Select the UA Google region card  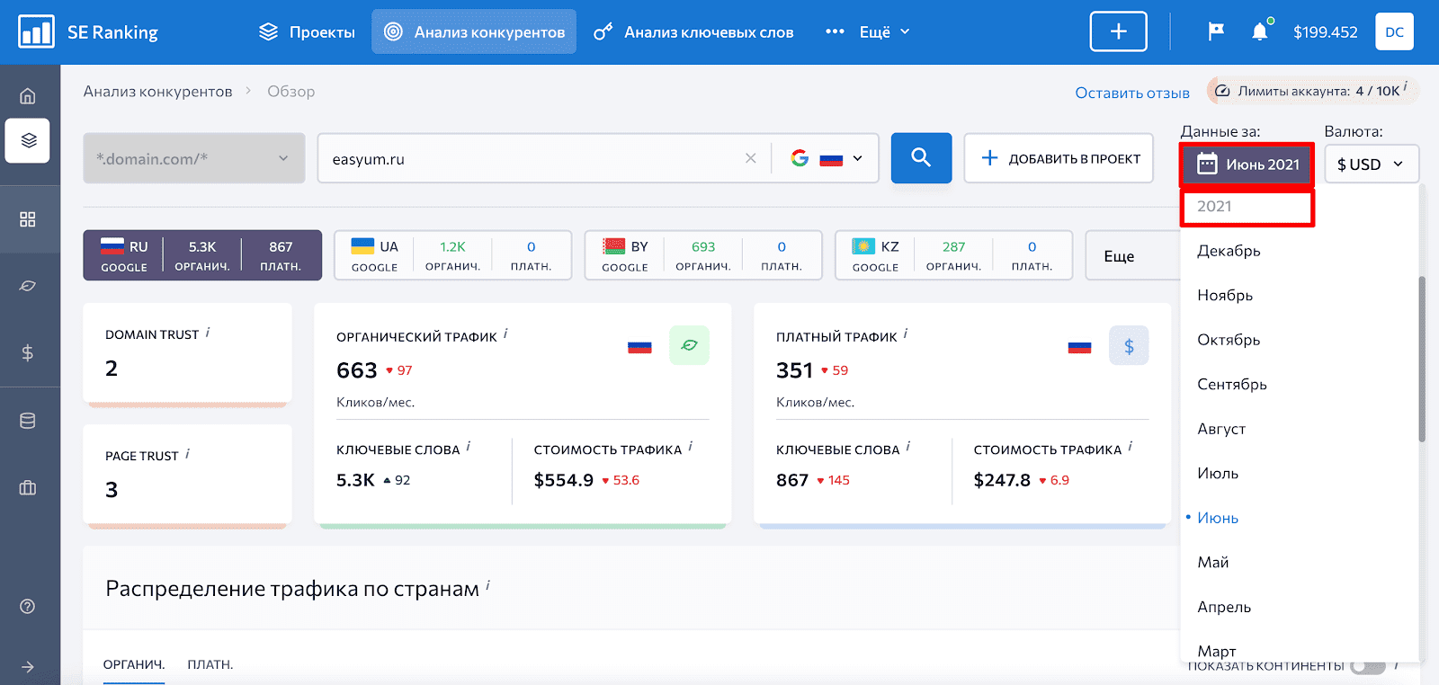click(x=453, y=255)
